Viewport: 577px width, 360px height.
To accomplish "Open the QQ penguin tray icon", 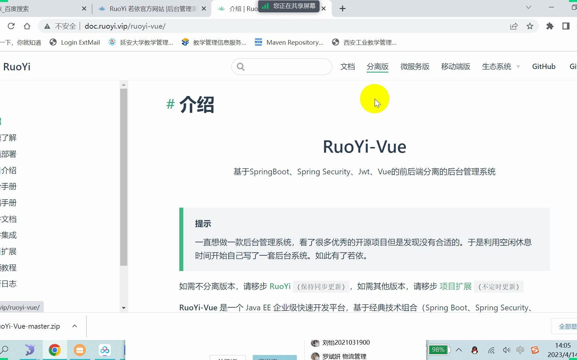I will click(x=475, y=350).
